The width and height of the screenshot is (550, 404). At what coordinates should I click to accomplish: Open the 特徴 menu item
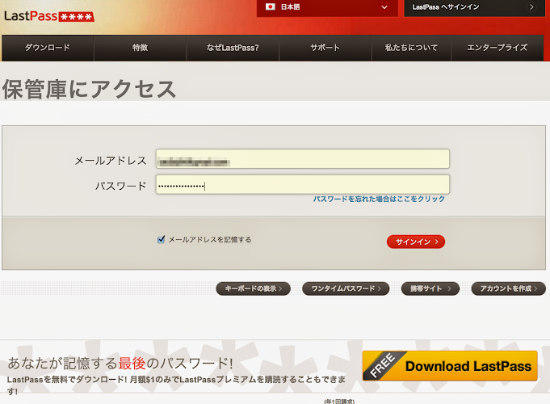click(140, 48)
